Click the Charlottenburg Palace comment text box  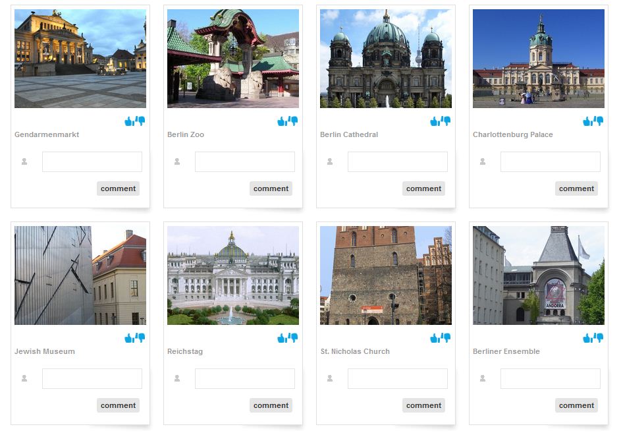point(550,161)
